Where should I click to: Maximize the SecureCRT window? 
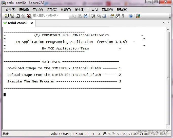[156, 2]
